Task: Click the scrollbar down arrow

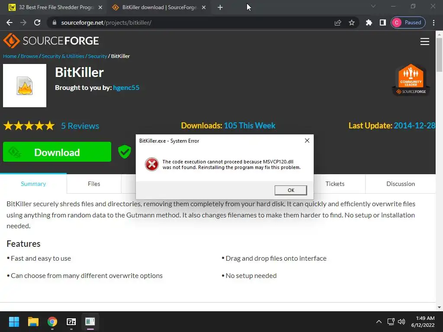Action: [439, 307]
